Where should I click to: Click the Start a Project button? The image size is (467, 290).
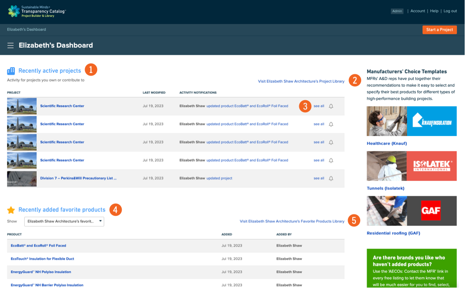click(439, 30)
